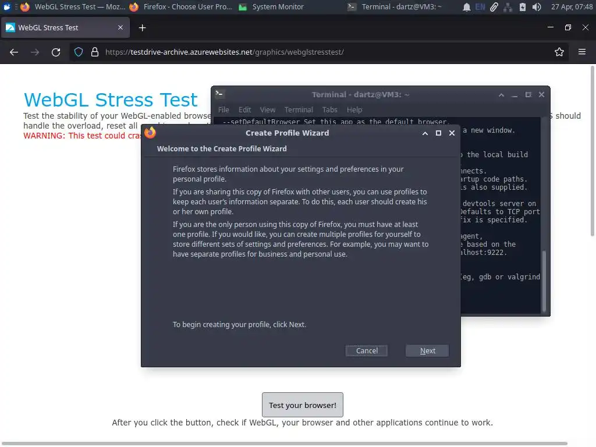This screenshot has width=596, height=447.
Task: Click the padlock site security icon
Action: click(x=95, y=52)
